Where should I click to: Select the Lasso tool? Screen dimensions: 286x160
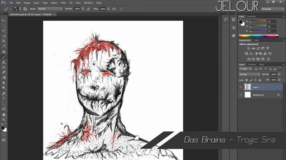click(4, 31)
